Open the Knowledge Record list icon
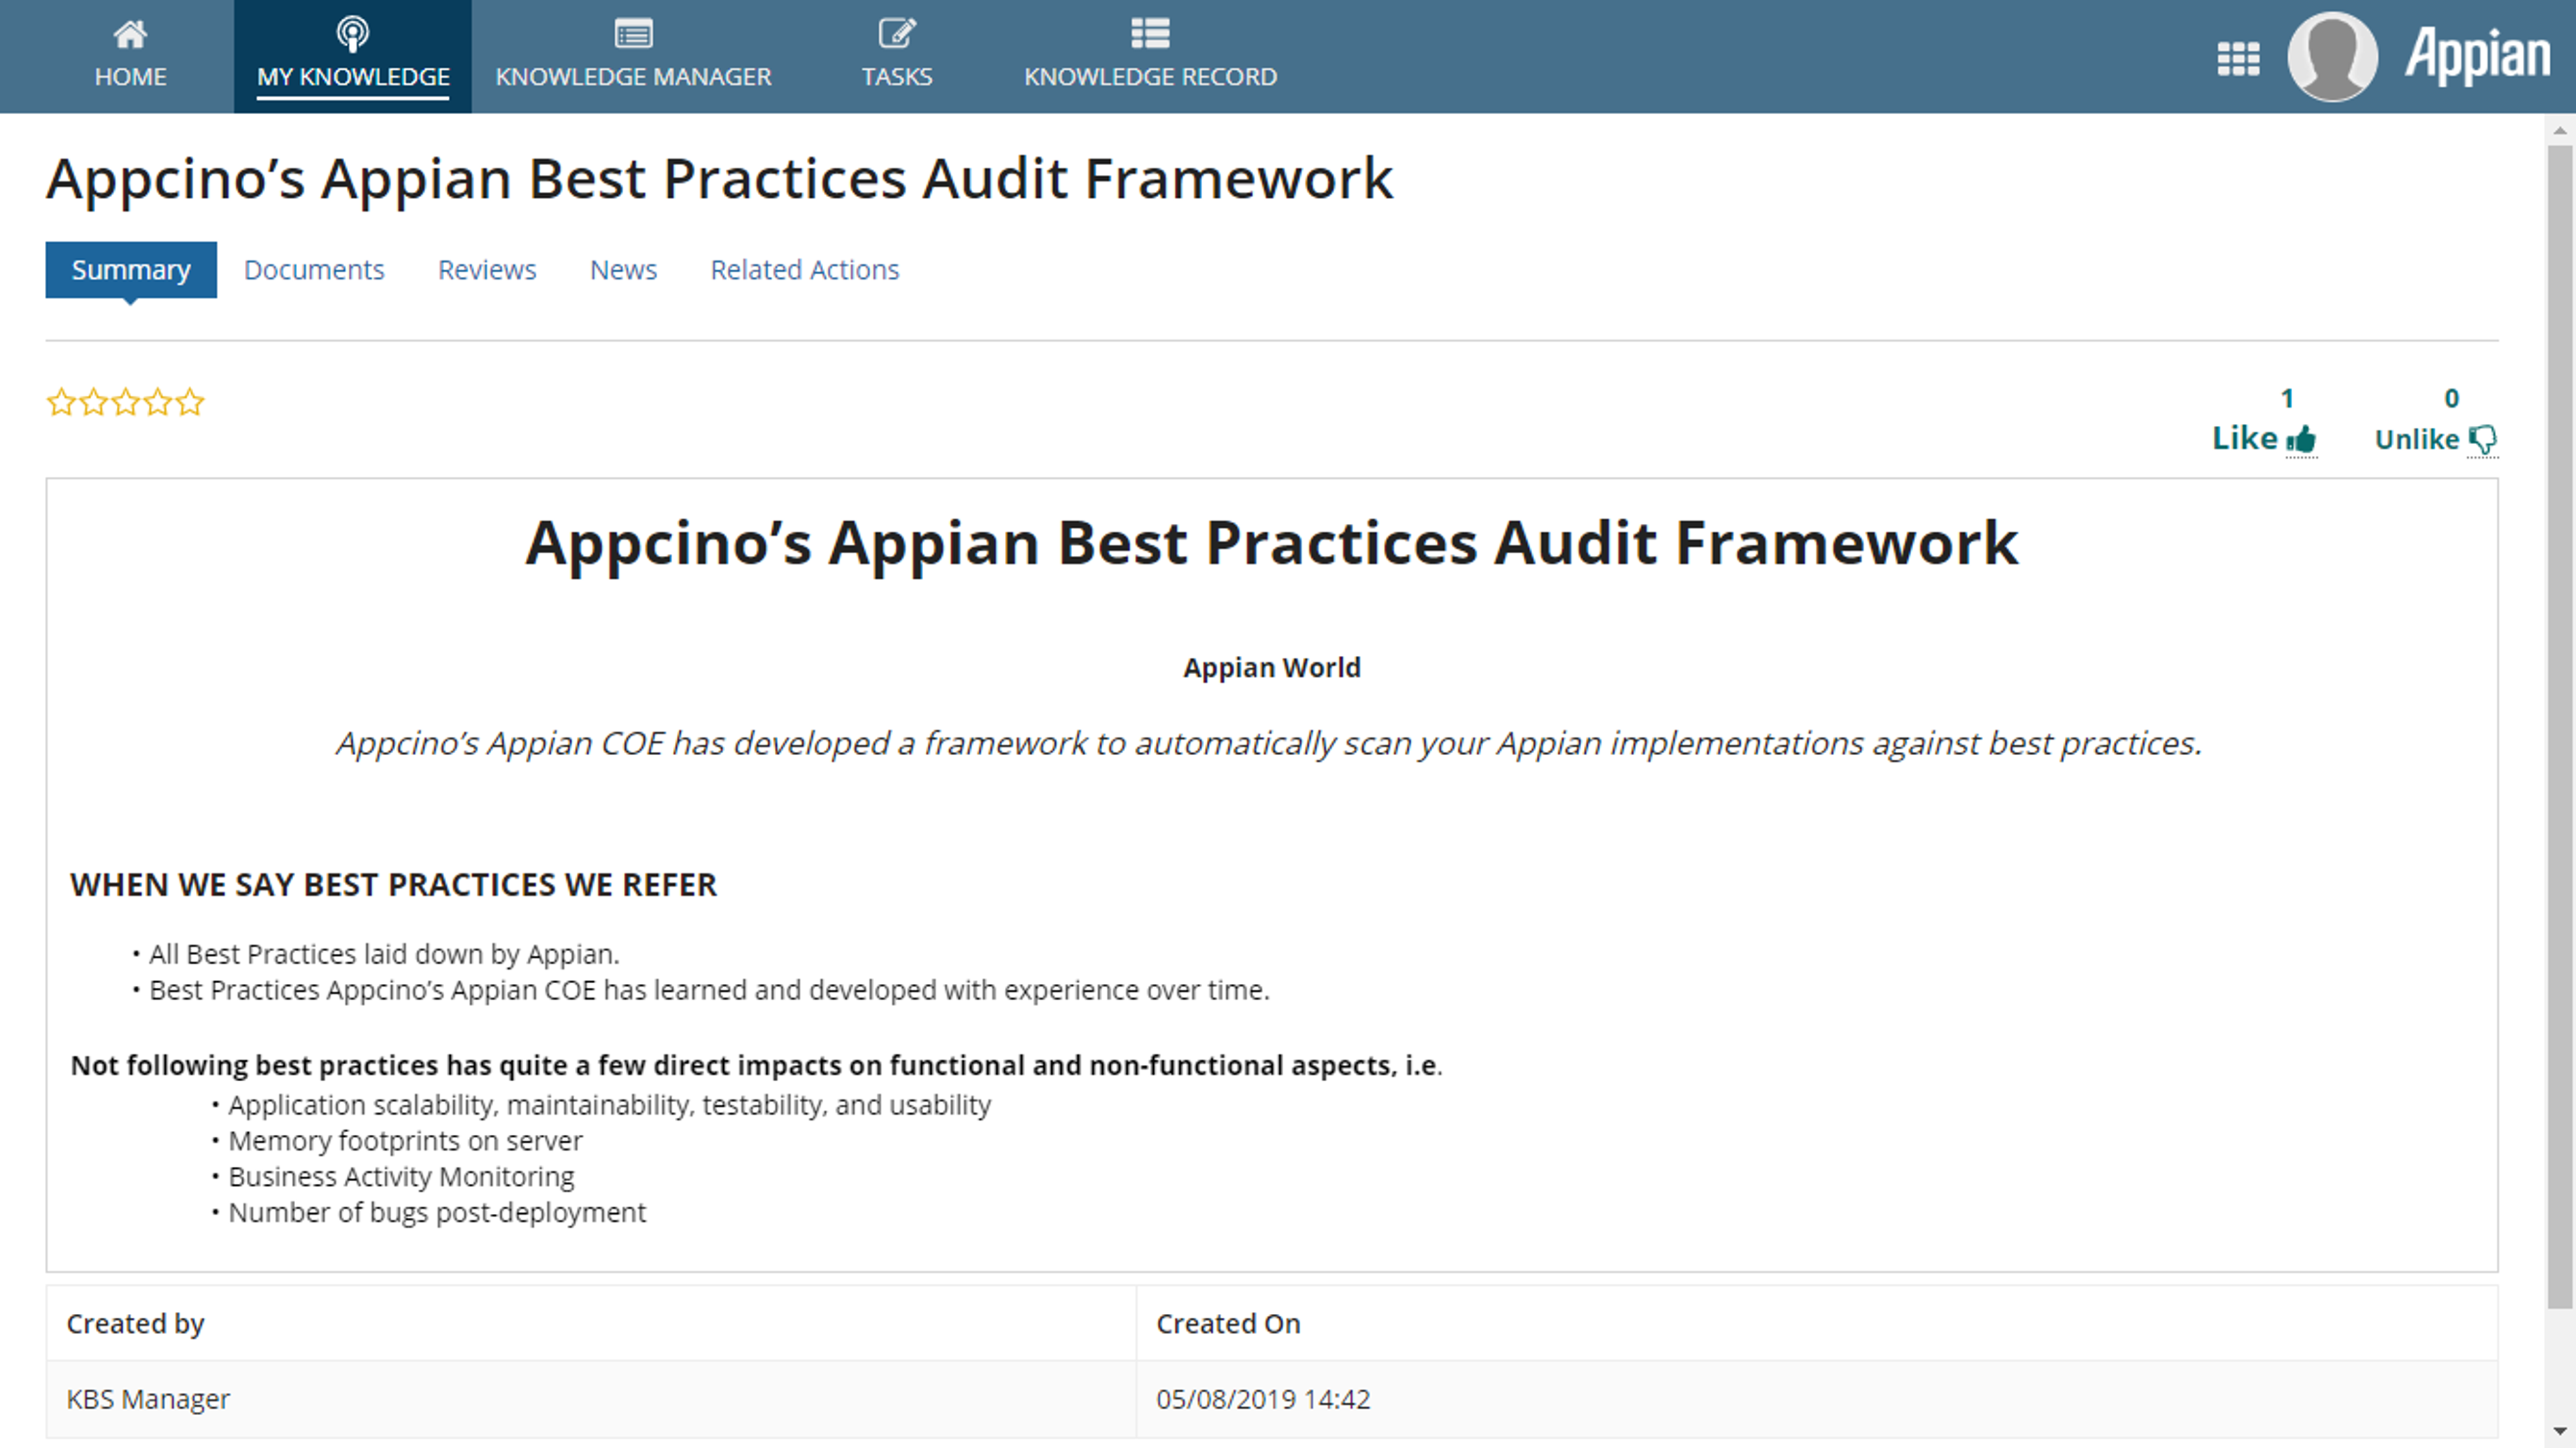2576x1448 pixels. (x=1150, y=34)
